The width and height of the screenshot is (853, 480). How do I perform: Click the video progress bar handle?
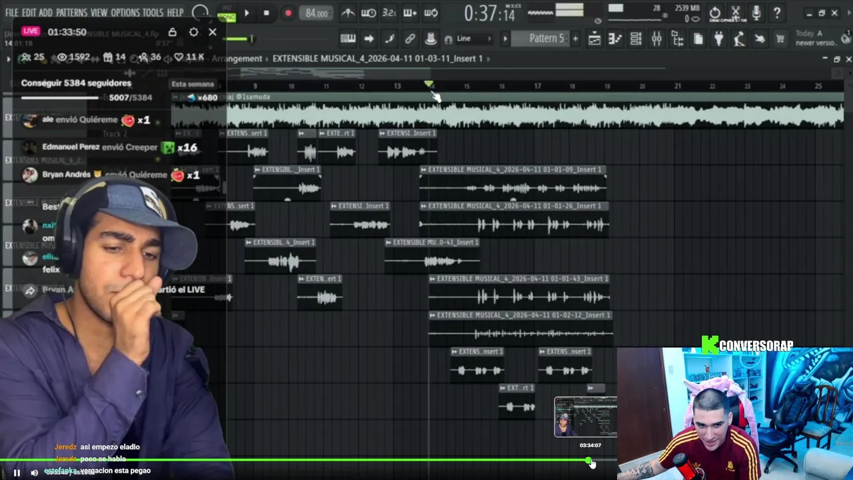pyautogui.click(x=588, y=461)
